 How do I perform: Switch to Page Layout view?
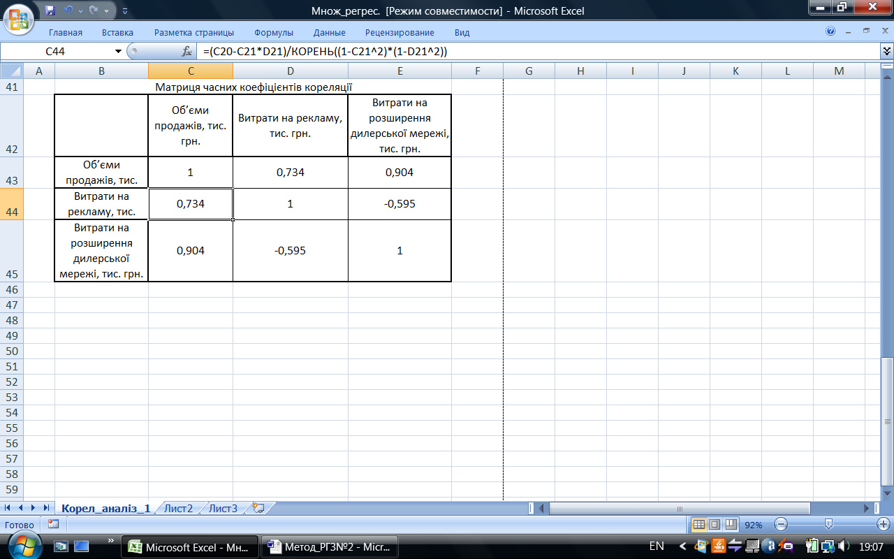pyautogui.click(x=715, y=524)
